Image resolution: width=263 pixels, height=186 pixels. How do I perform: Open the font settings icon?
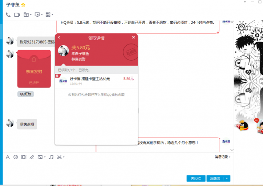[x=8, y=157]
